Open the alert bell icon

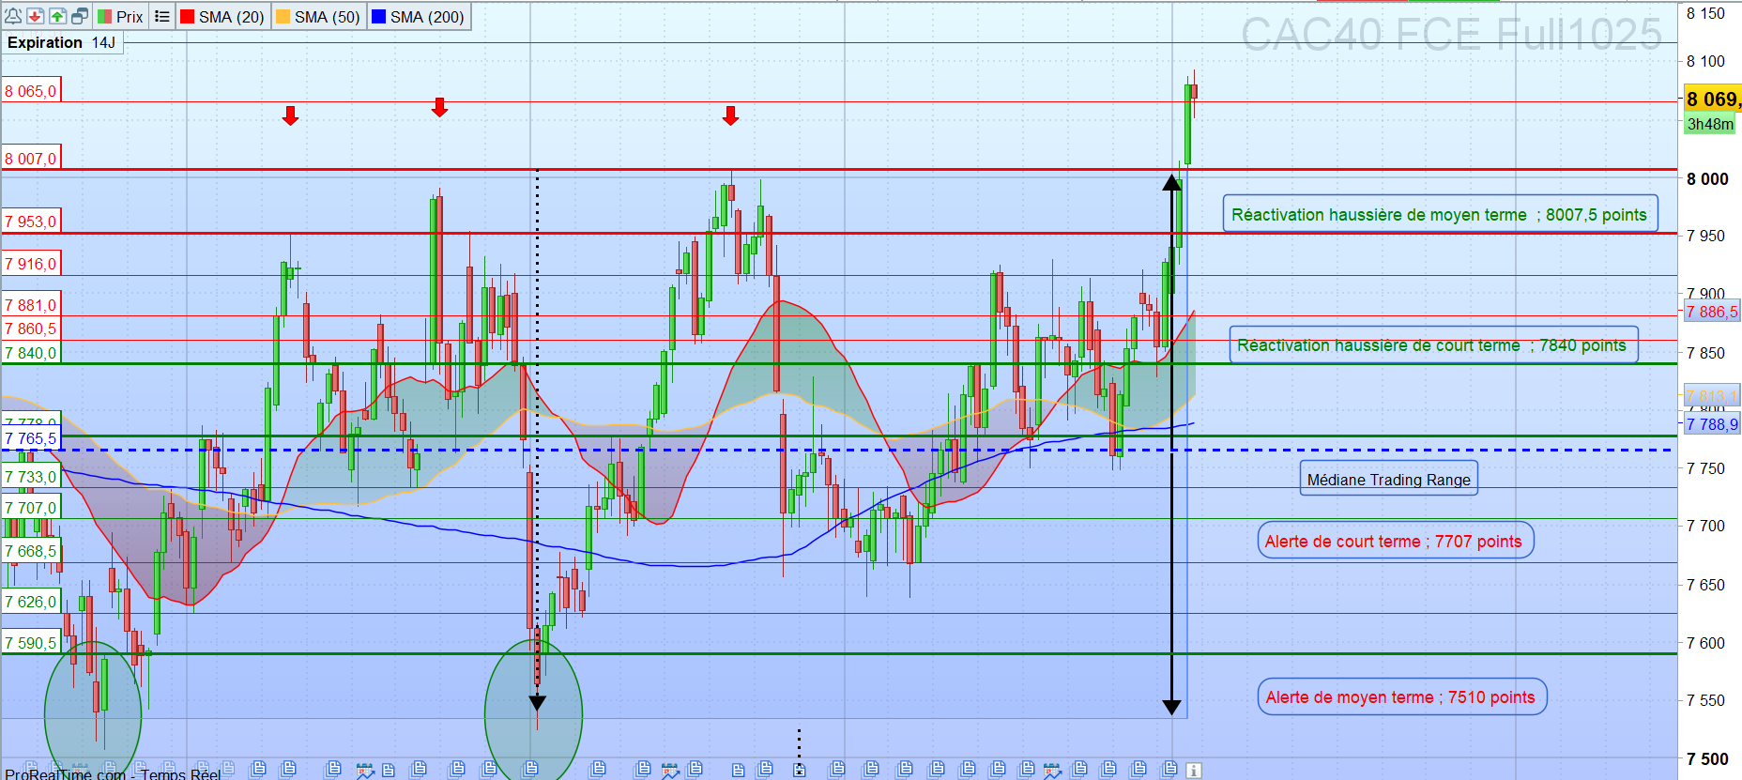tap(13, 16)
